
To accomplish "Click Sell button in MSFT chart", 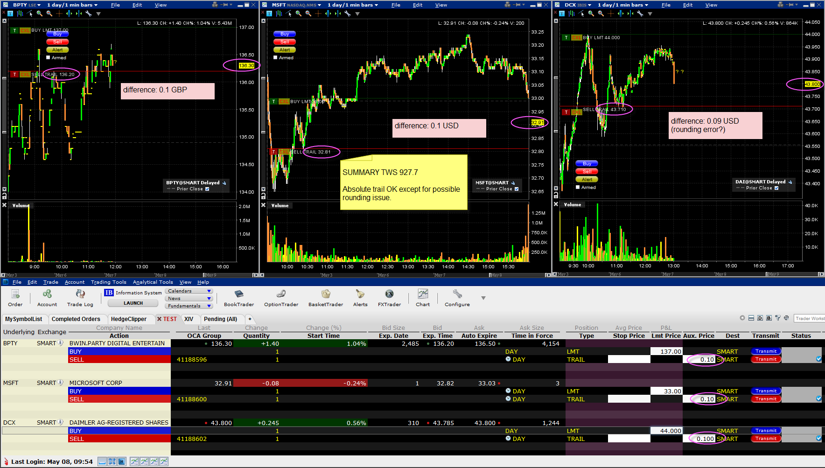I will coord(285,42).
